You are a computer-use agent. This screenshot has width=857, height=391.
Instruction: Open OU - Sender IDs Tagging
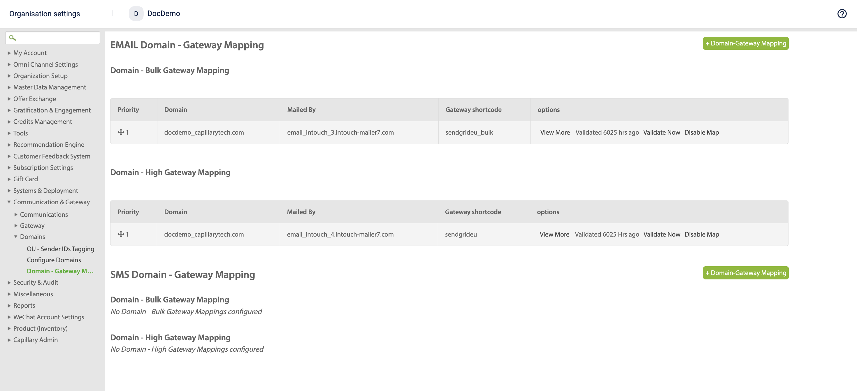(x=60, y=249)
